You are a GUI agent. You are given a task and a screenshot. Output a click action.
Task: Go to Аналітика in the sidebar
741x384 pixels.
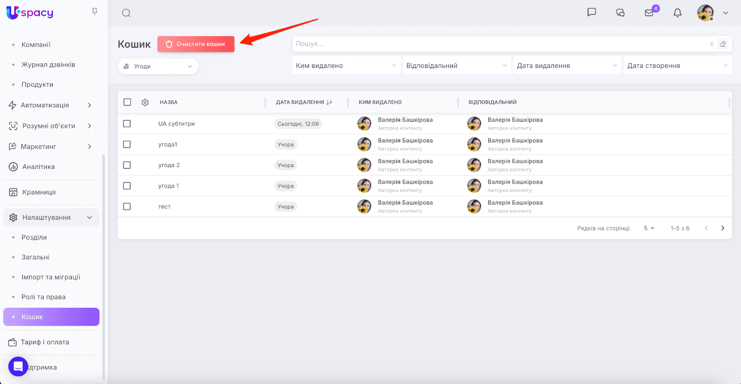point(38,167)
